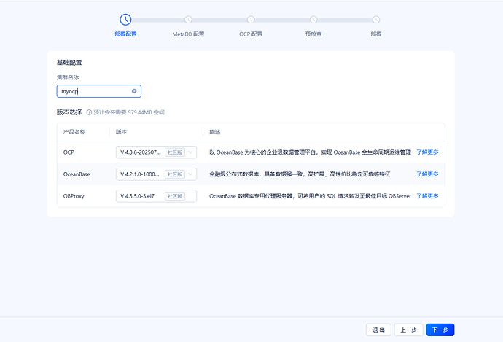Open 了解更多 link for OceanBase
Image resolution: width=503 pixels, height=342 pixels.
click(x=427, y=174)
